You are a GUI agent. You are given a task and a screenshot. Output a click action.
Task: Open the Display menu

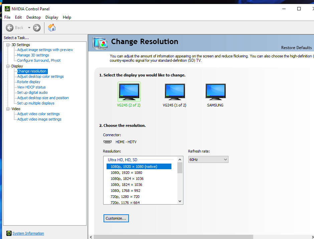52,17
